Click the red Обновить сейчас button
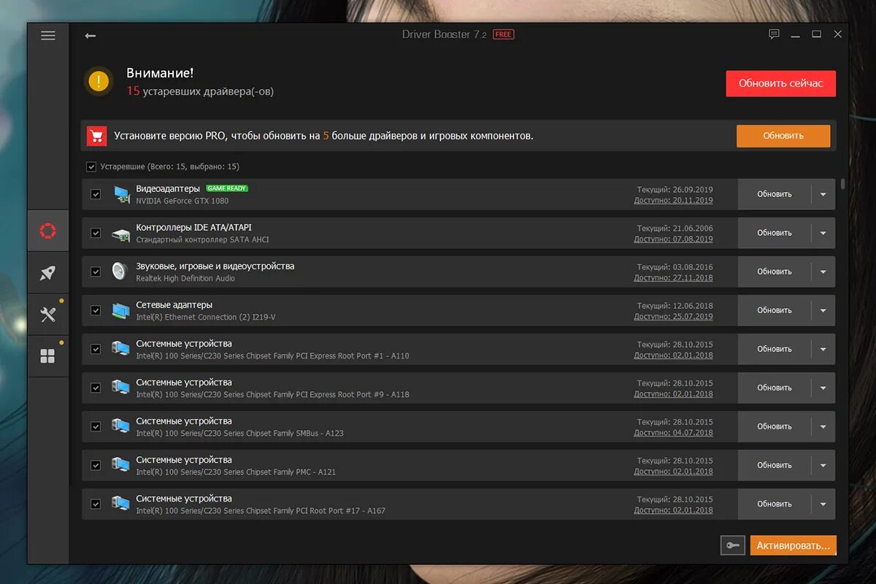 pos(780,83)
